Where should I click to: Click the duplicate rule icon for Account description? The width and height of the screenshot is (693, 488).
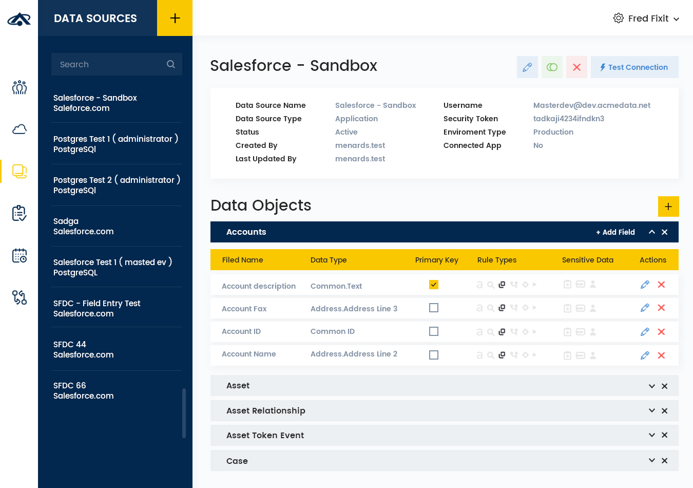pyautogui.click(x=502, y=285)
